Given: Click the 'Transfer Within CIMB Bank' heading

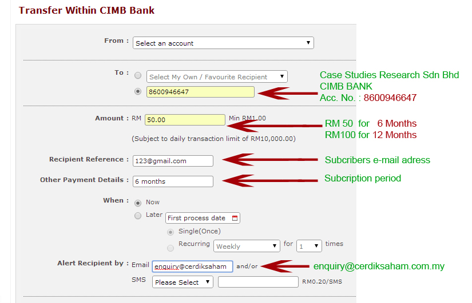Looking at the screenshot, I should 86,10.
